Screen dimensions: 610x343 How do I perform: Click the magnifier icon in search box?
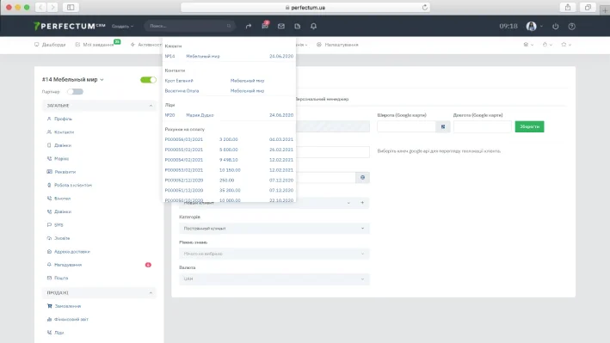229,26
